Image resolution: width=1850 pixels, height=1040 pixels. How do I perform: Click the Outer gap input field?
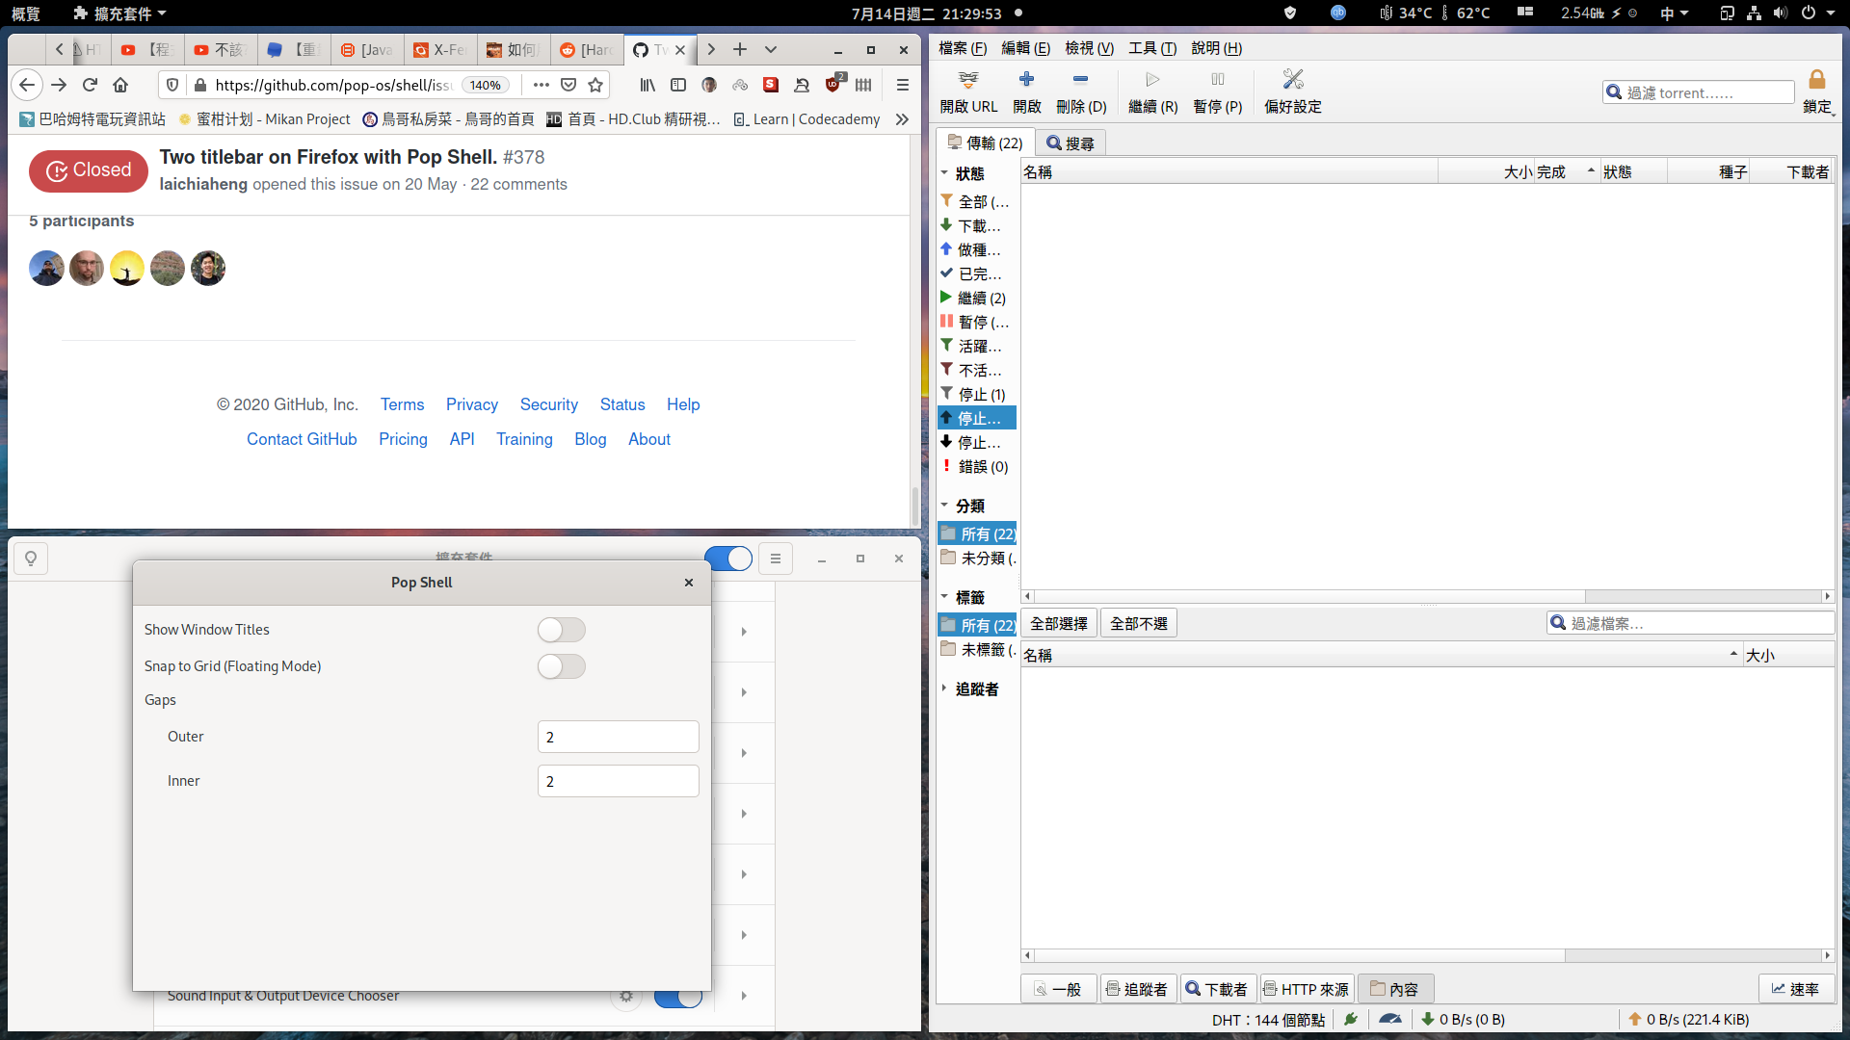619,737
